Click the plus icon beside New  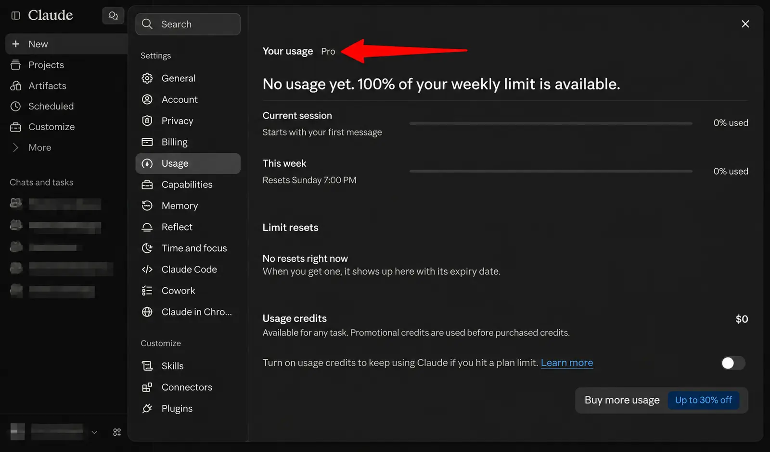(16, 44)
